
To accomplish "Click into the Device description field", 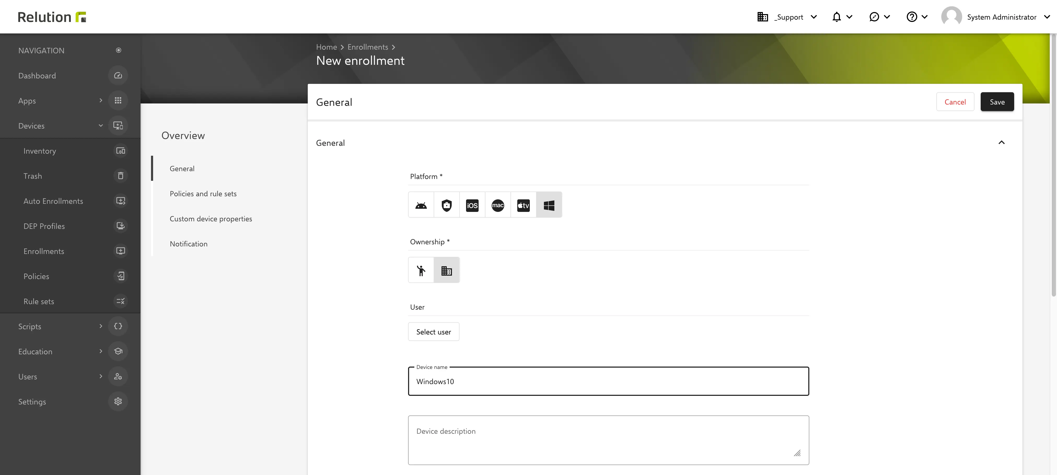I will [608, 440].
